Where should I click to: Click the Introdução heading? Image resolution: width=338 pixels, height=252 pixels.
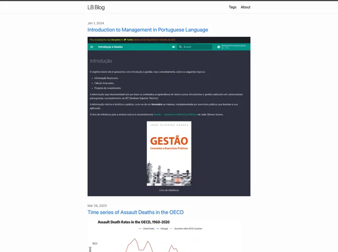[101, 61]
